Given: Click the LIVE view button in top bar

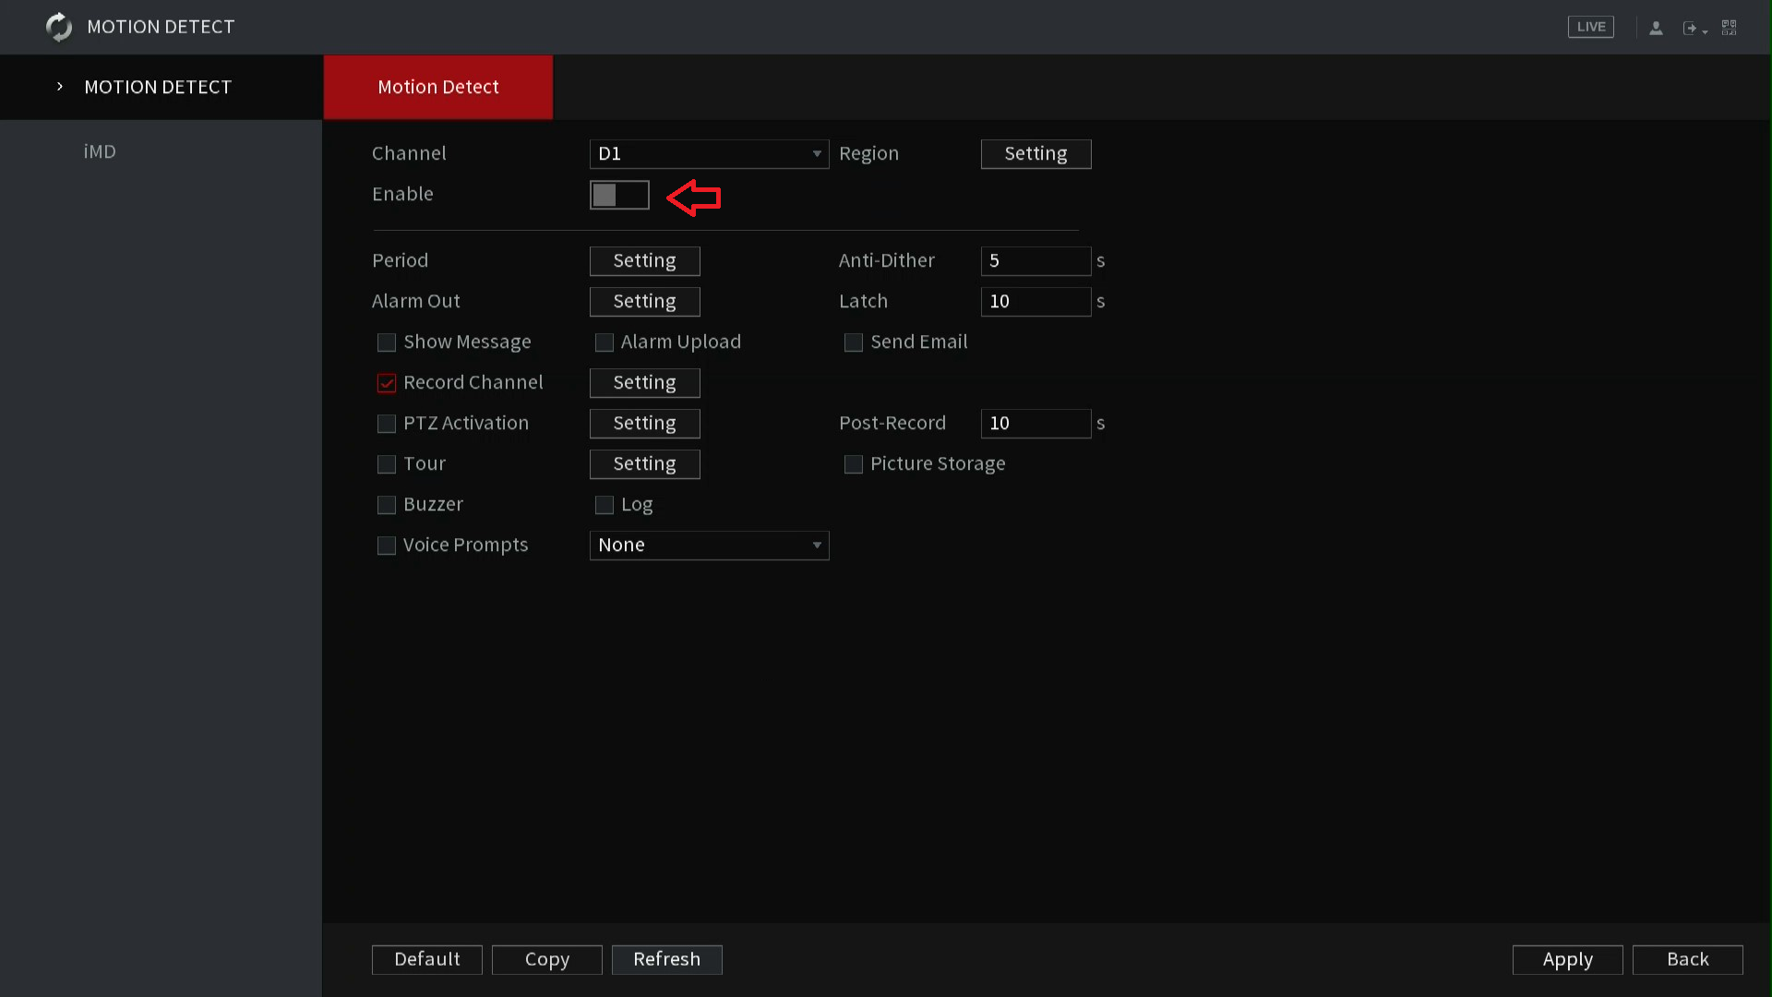Looking at the screenshot, I should [x=1590, y=26].
